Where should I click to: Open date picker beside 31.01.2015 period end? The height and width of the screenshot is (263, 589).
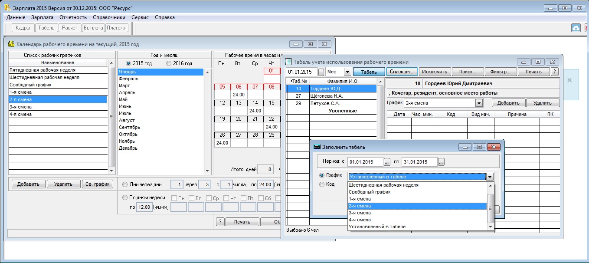[441, 162]
